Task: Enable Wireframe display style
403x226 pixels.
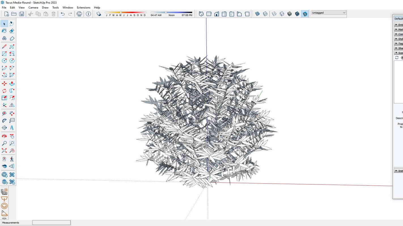Action: click(x=274, y=14)
